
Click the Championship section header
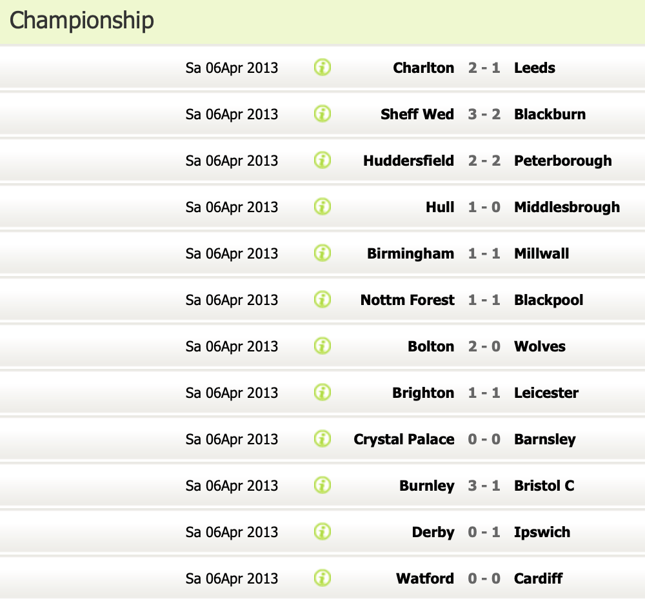click(x=82, y=21)
